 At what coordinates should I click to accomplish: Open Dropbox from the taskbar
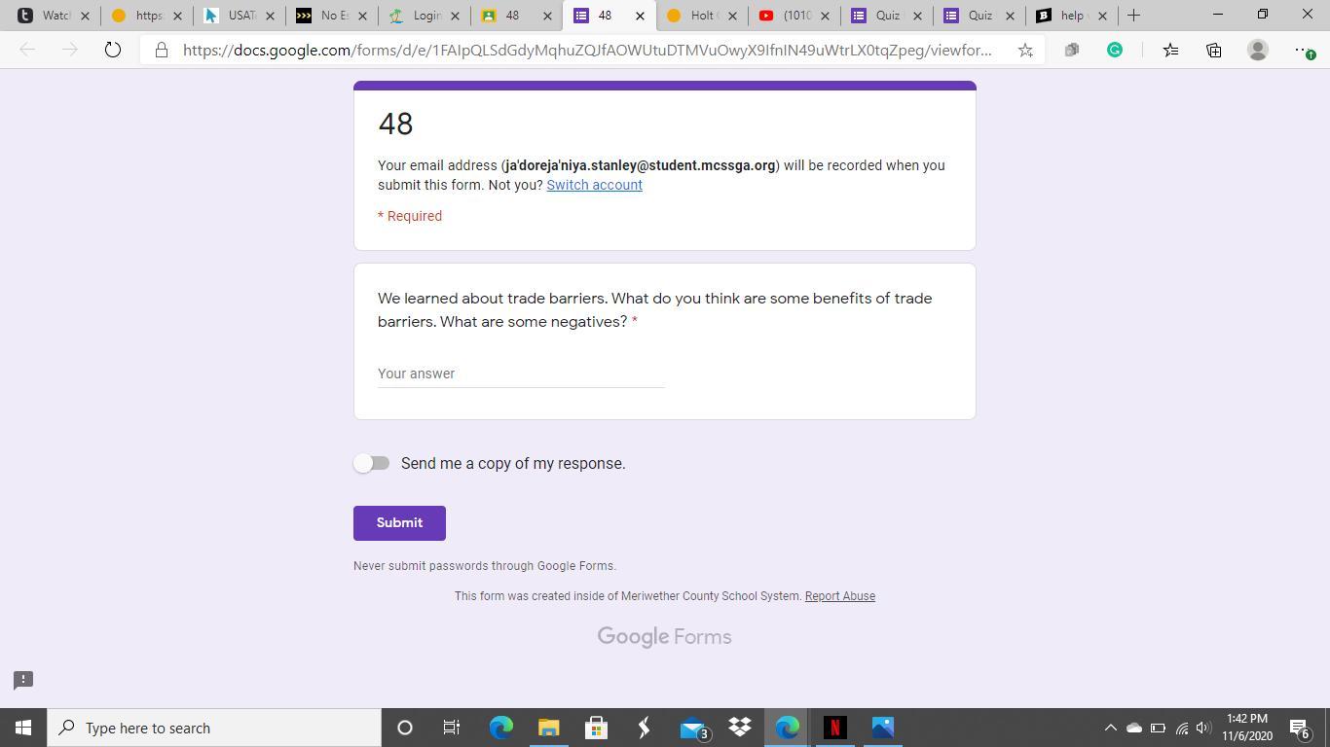740,728
